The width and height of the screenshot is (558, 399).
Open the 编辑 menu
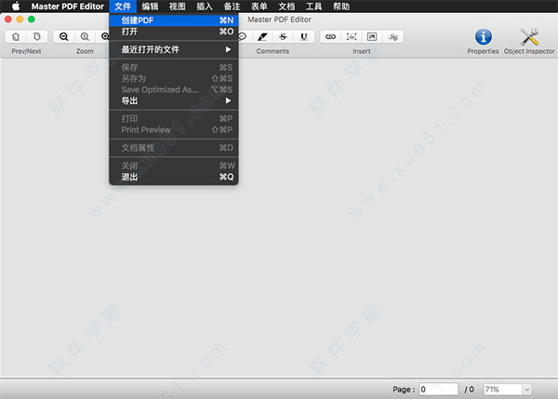(150, 7)
